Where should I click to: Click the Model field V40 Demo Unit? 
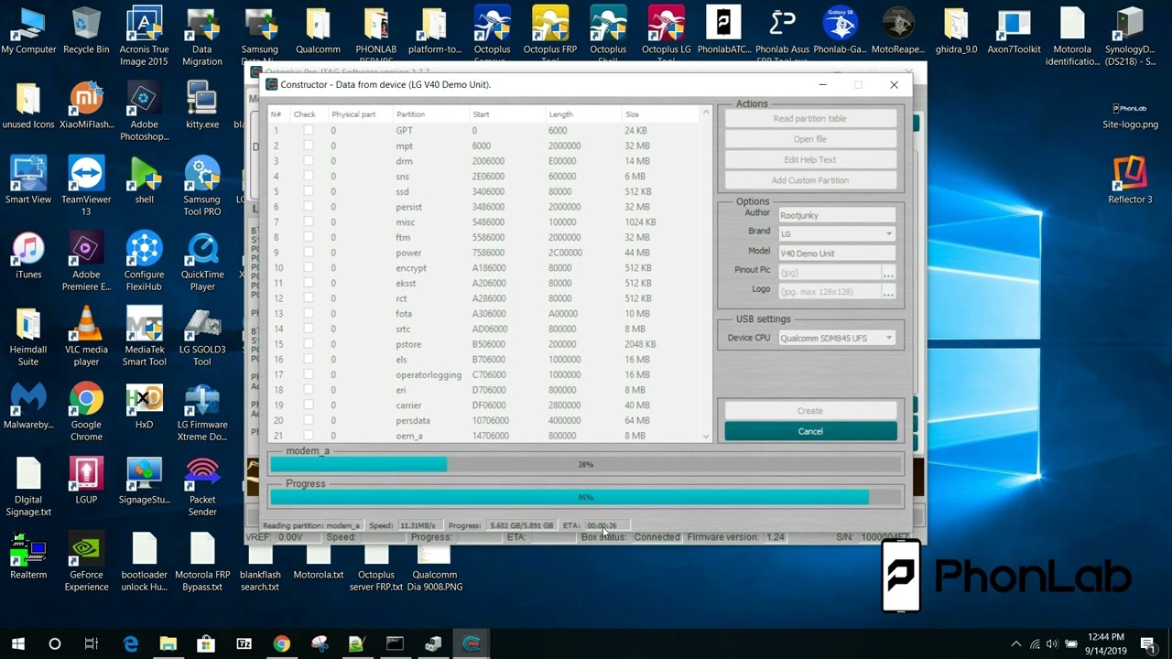(x=836, y=254)
